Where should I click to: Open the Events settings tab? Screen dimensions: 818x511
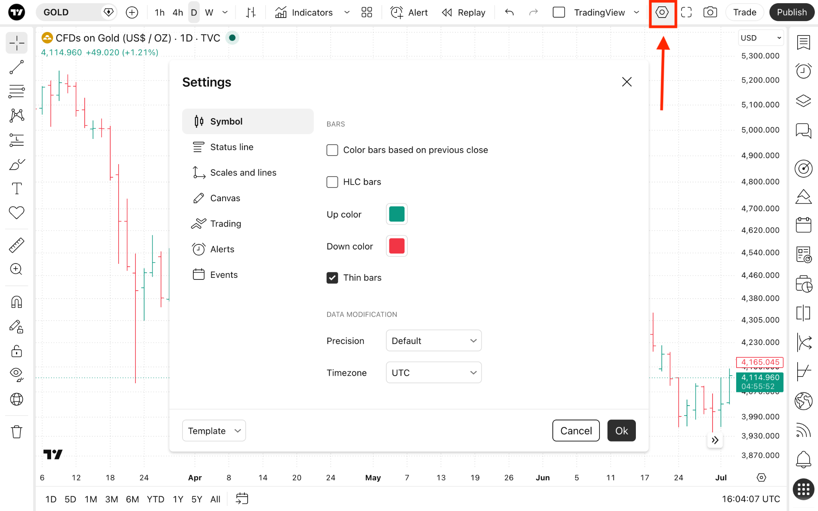[248, 275]
